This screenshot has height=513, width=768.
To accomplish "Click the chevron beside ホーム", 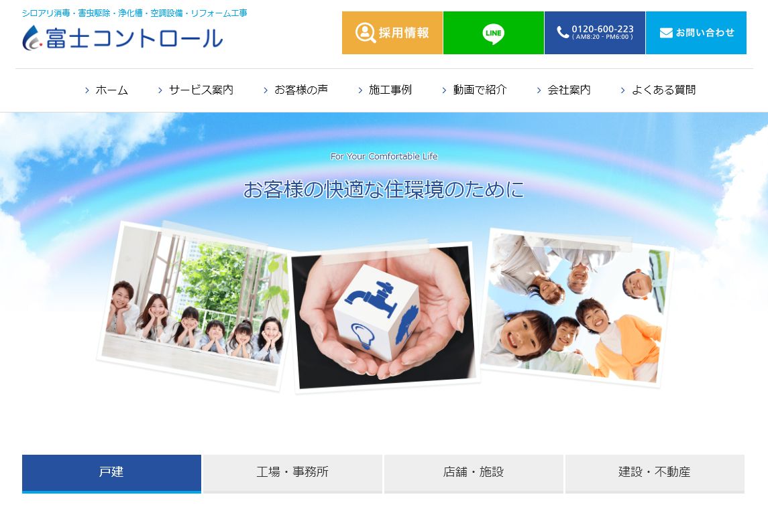I will (87, 90).
